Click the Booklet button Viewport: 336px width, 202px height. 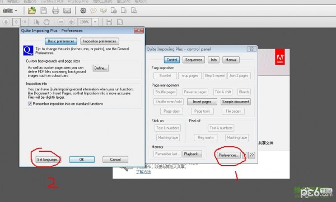coord(165,75)
